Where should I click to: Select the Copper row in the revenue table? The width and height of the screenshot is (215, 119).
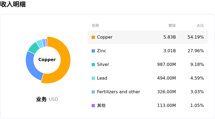click(148, 37)
